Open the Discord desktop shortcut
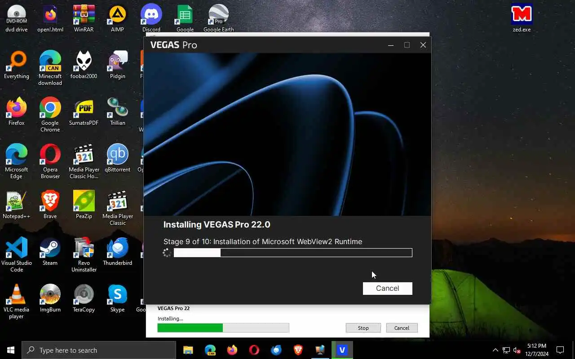The height and width of the screenshot is (359, 575). pyautogui.click(x=151, y=19)
